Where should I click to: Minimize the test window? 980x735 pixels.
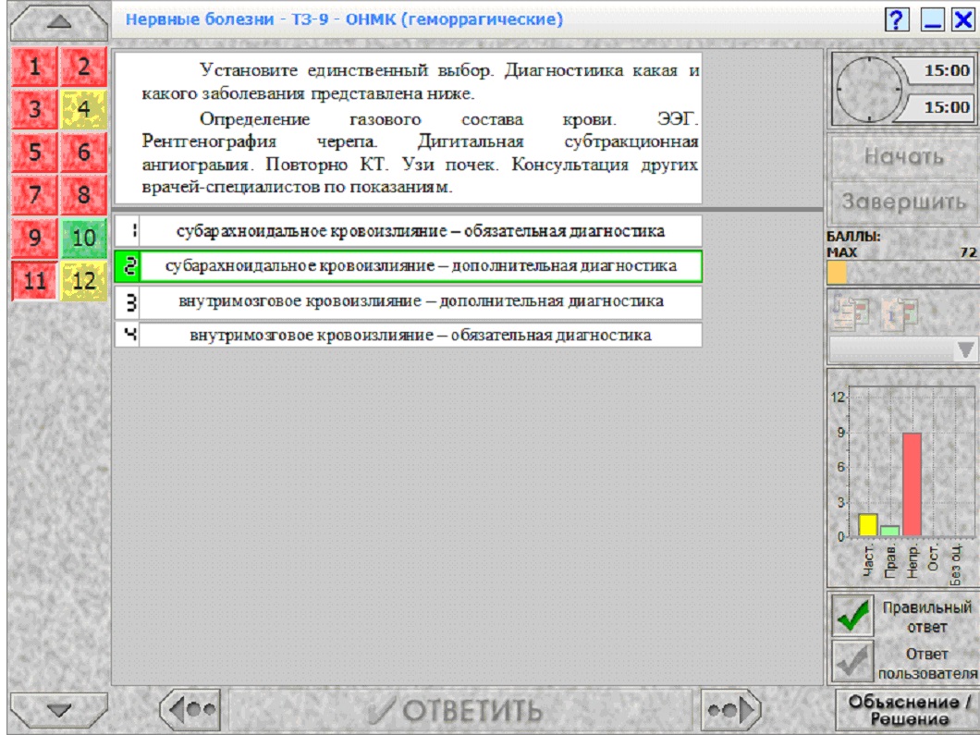(x=932, y=20)
